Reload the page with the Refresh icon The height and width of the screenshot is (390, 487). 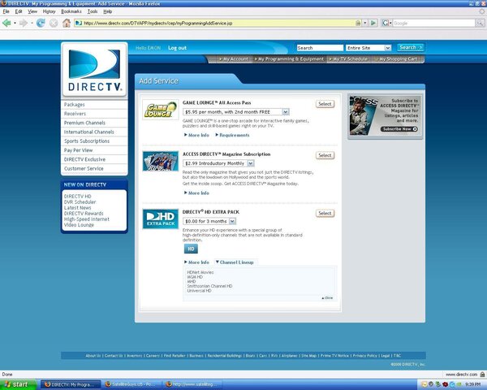[x=41, y=23]
